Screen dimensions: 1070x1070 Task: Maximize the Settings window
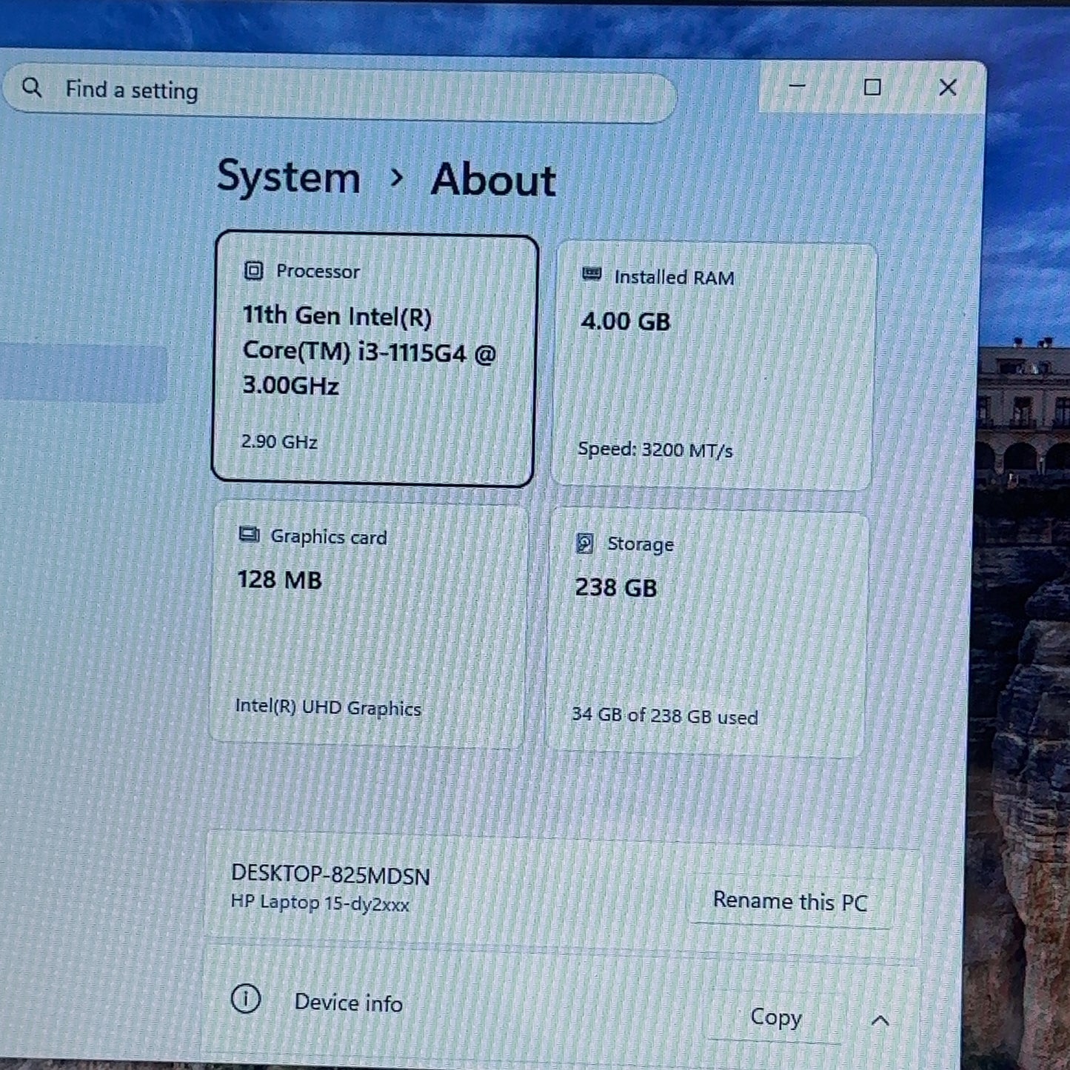[872, 87]
